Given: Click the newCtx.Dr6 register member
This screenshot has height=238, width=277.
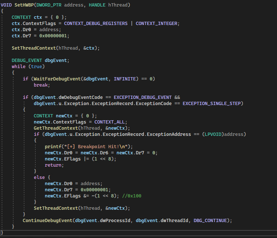Looking at the screenshot, I should (x=95, y=153).
